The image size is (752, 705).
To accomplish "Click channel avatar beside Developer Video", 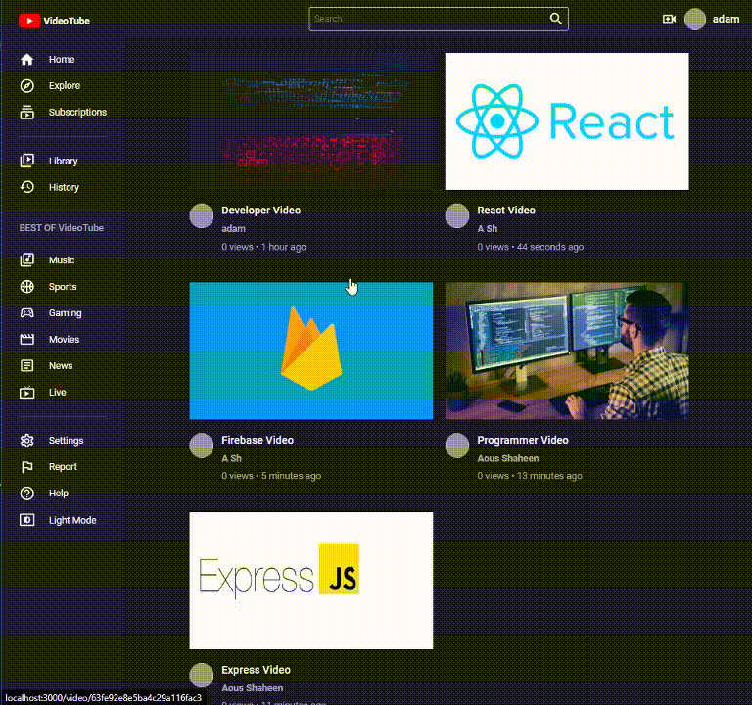I will coord(202,215).
